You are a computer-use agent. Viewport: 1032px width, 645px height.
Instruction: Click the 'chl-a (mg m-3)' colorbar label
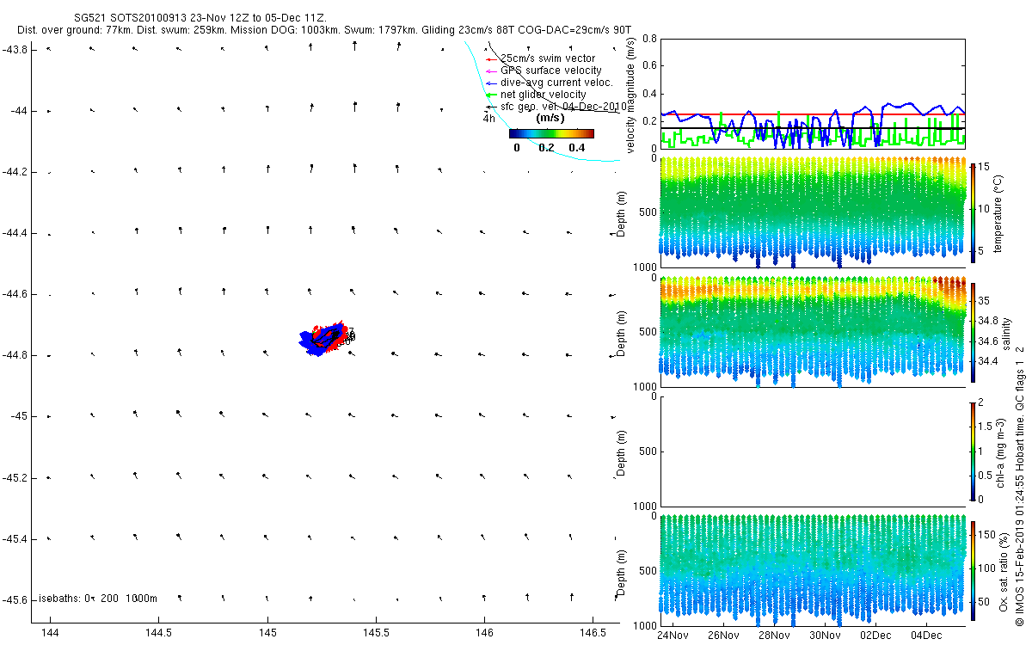[x=1001, y=451]
